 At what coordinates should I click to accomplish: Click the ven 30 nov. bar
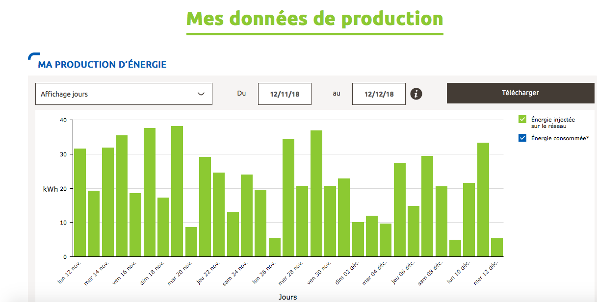point(330,221)
